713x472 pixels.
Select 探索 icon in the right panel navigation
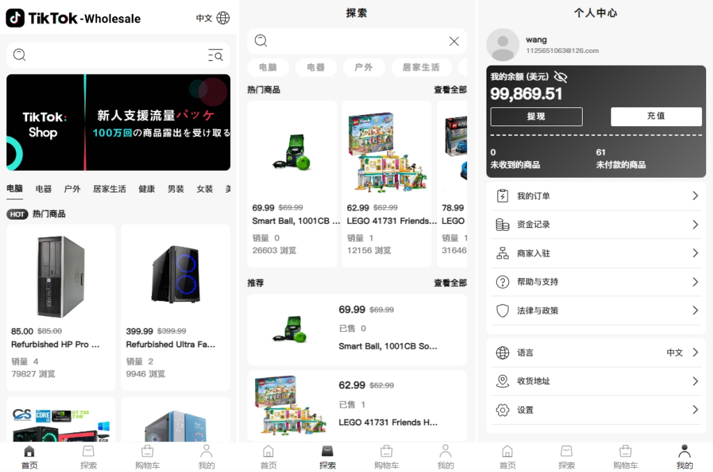pos(567,451)
